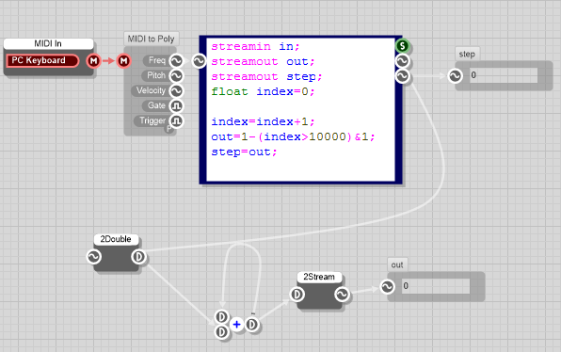Viewport: 561px width, 352px height.
Task: Click the code module's stream input connector
Action: [x=199, y=61]
